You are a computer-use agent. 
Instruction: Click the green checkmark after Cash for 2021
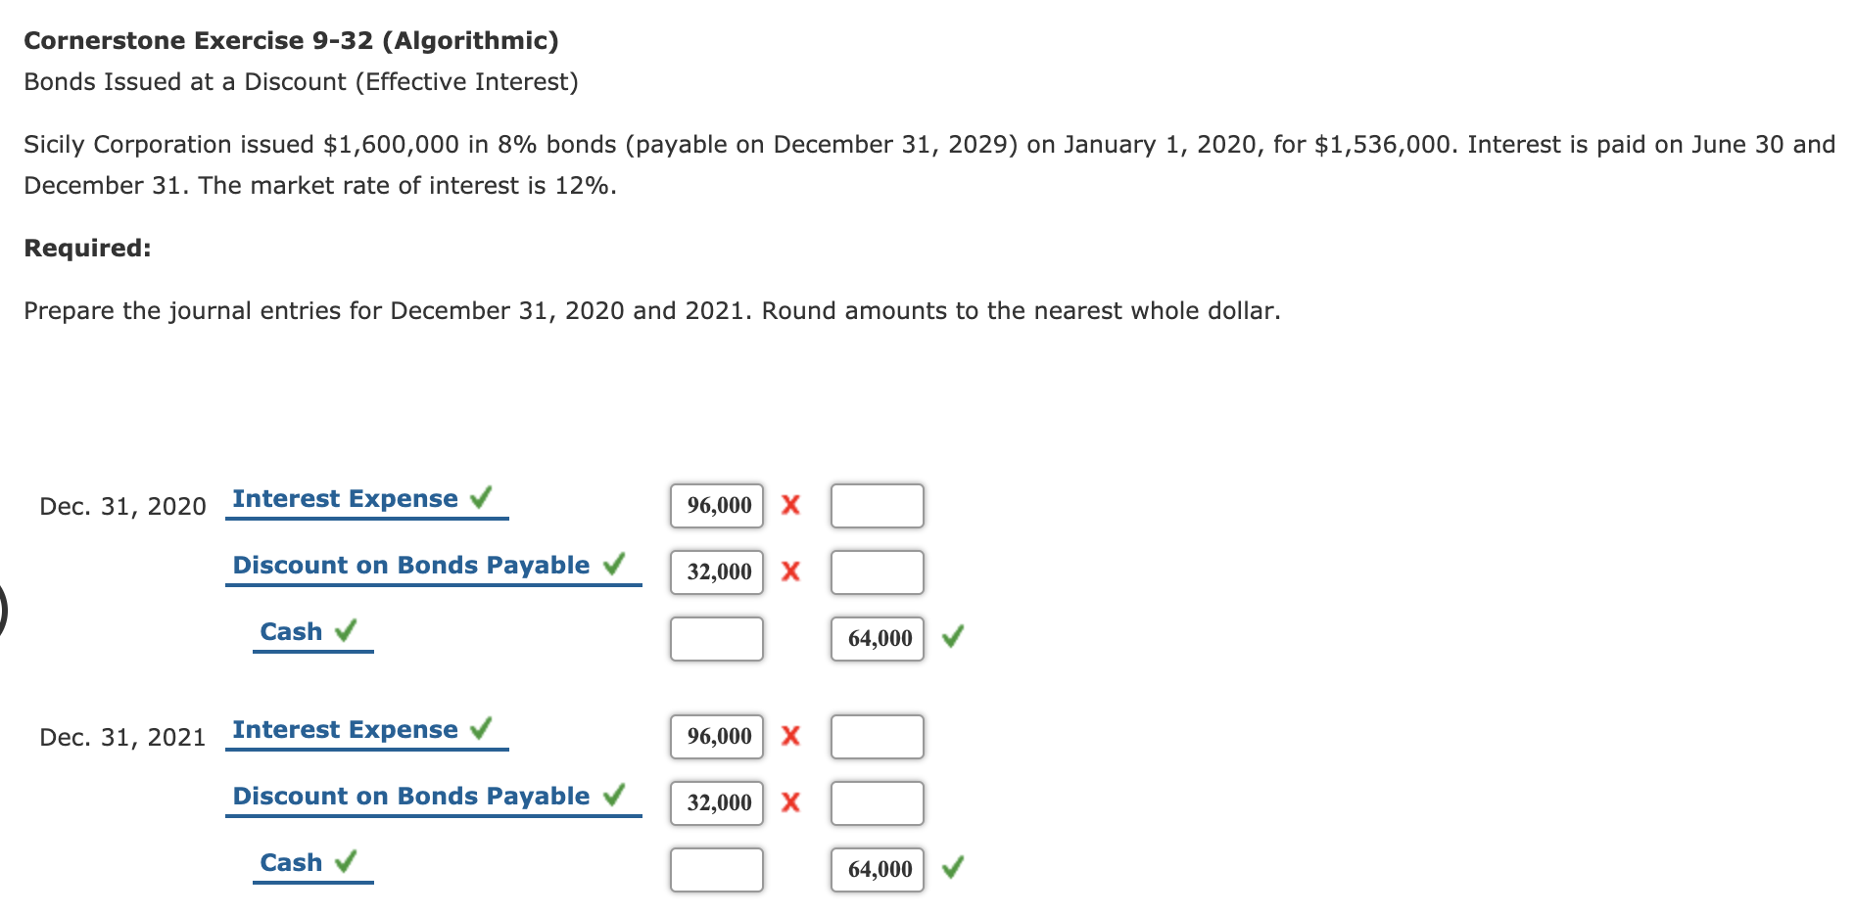[345, 860]
